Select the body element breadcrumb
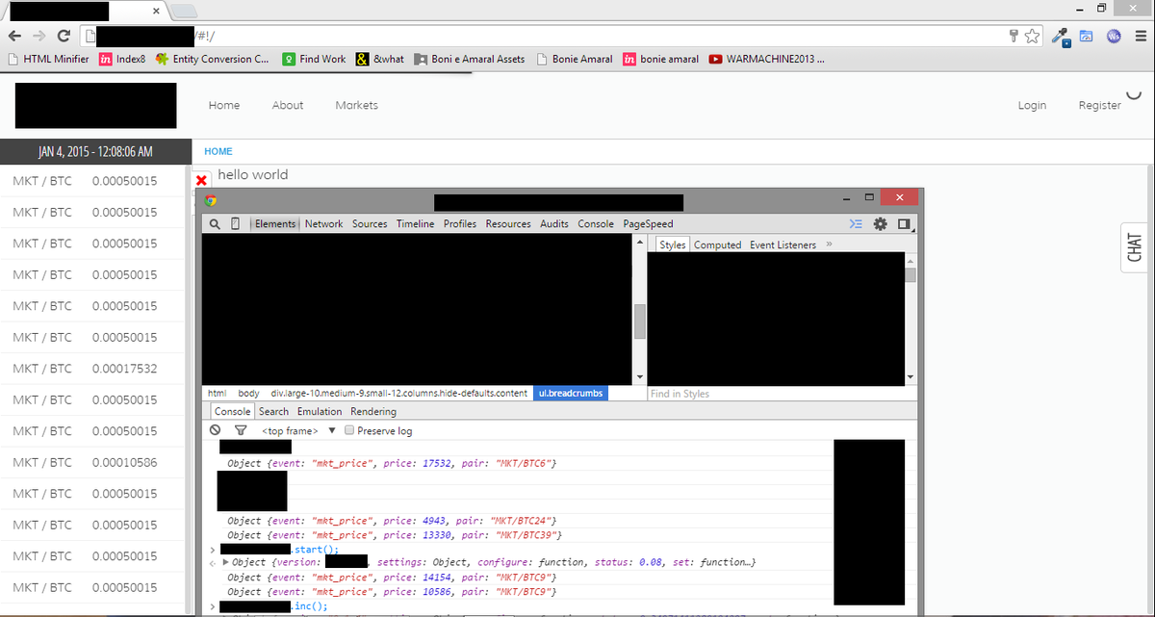 [x=248, y=393]
